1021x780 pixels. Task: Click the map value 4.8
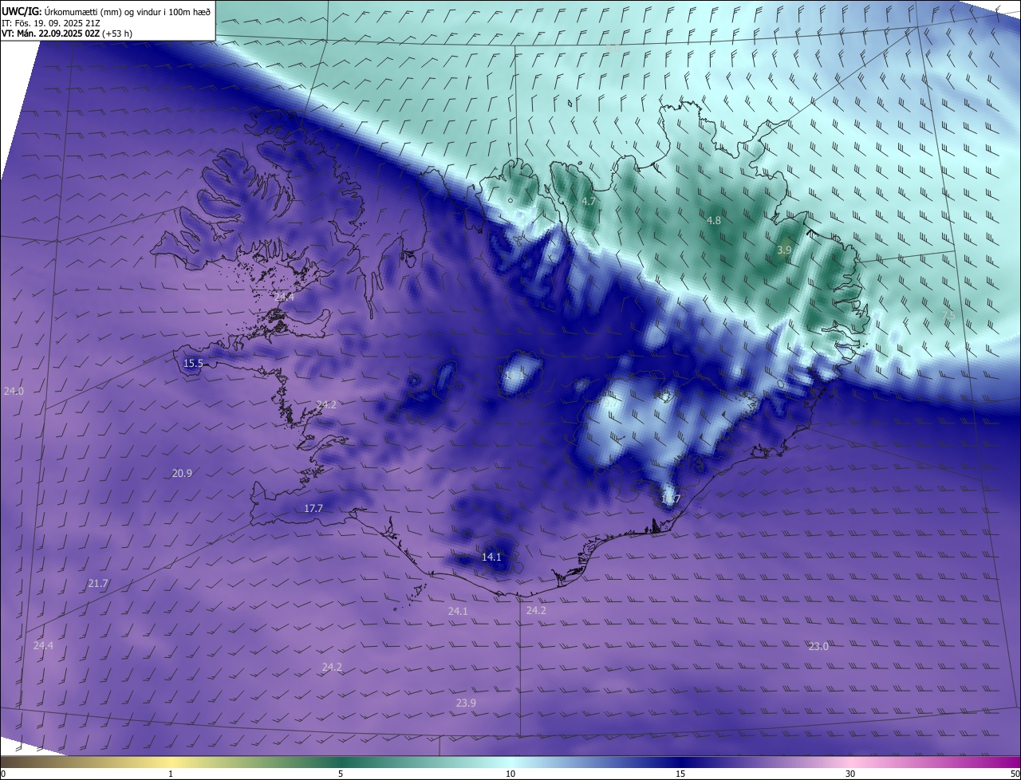pyautogui.click(x=714, y=220)
